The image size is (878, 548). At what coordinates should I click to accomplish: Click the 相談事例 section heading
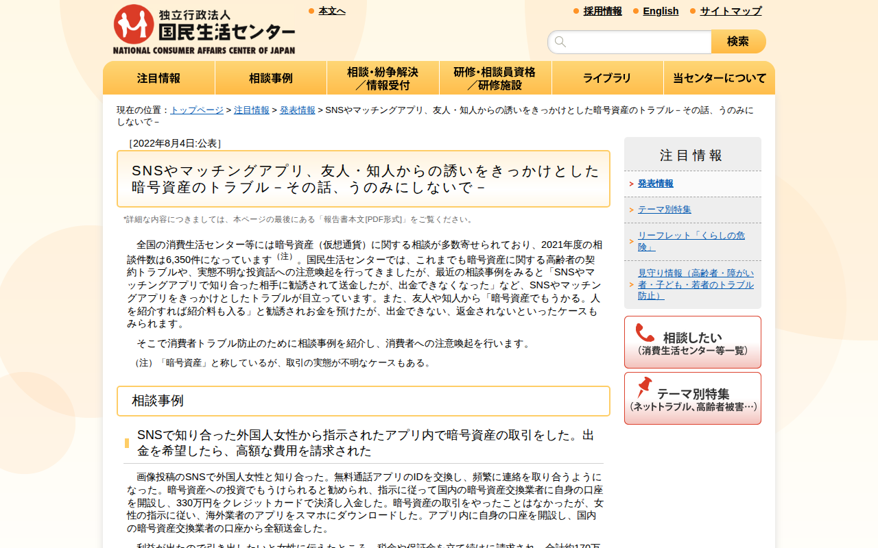(x=364, y=401)
